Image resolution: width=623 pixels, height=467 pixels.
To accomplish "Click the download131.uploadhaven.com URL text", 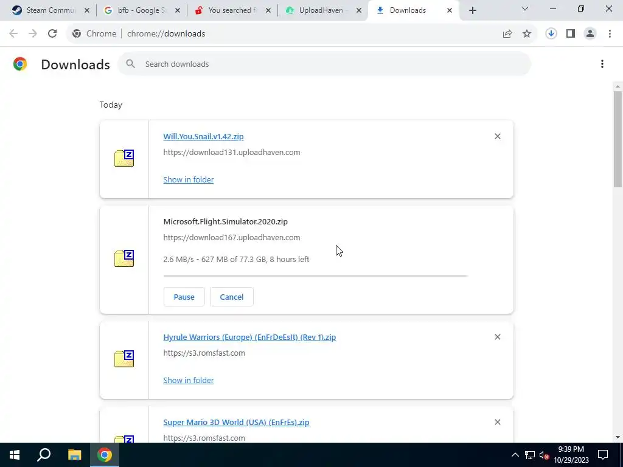I will [232, 152].
